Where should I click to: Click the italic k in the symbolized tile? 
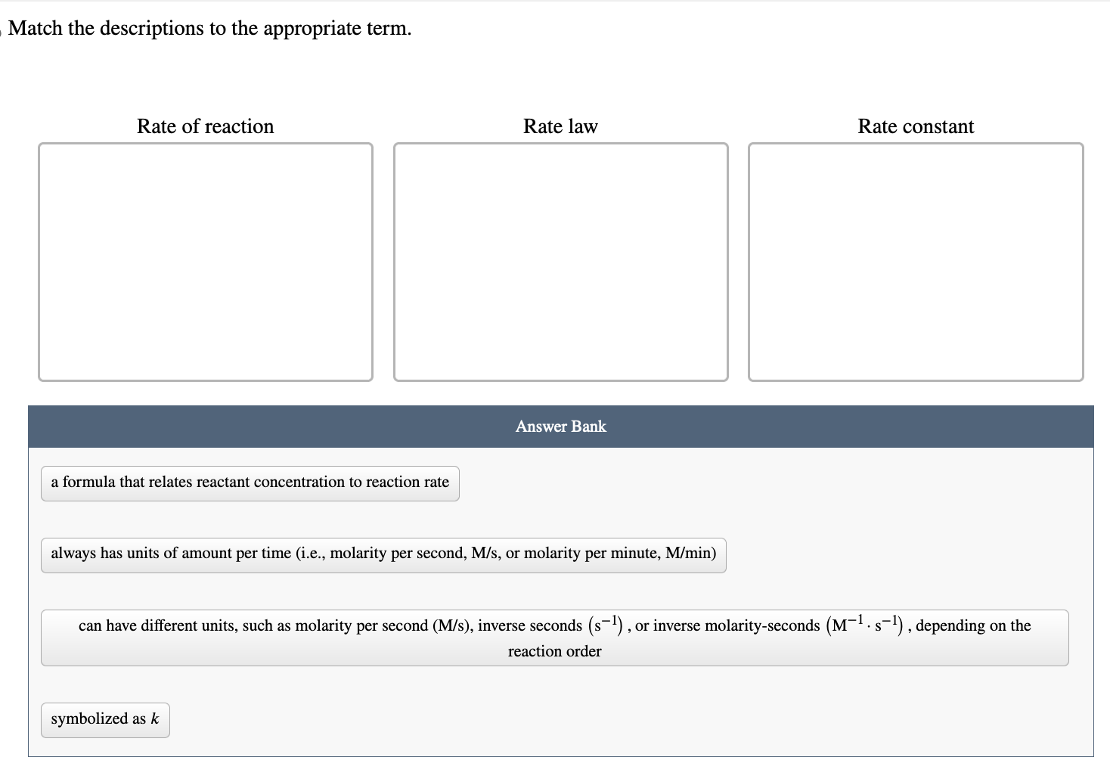point(155,718)
